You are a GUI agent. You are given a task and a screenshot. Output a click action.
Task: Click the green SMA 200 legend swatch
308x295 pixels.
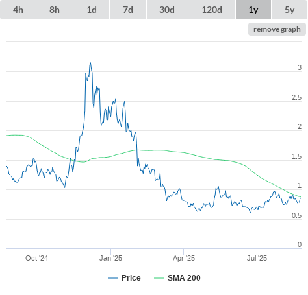(159, 278)
